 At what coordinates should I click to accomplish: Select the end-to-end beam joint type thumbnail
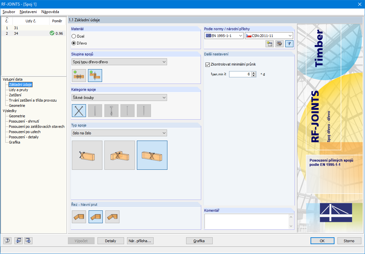pyautogui.click(x=152, y=155)
